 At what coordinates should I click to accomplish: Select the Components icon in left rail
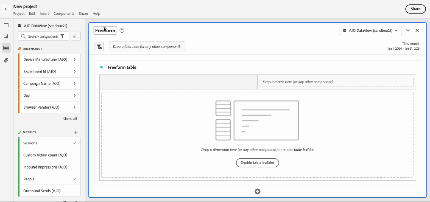pos(6,48)
